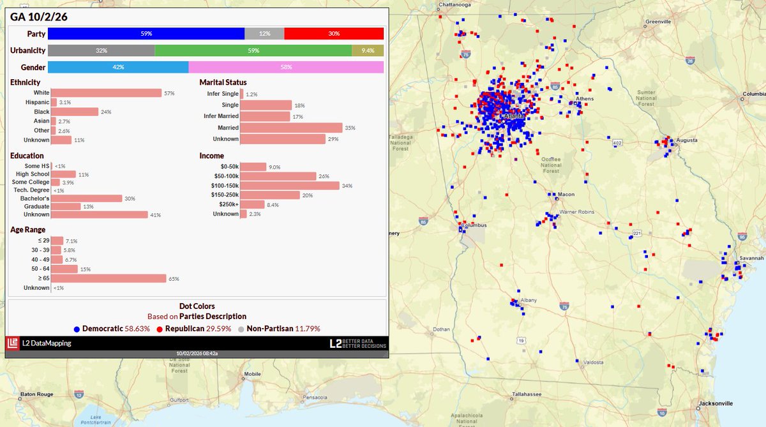Screen dimensions: 766x427
Task: Select the red 30% Party bar segment
Action: coord(334,33)
